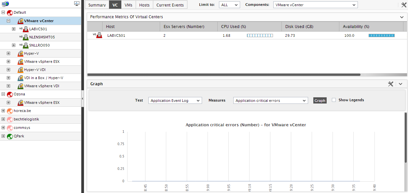Click the CPU Used progress bar

click(260, 35)
